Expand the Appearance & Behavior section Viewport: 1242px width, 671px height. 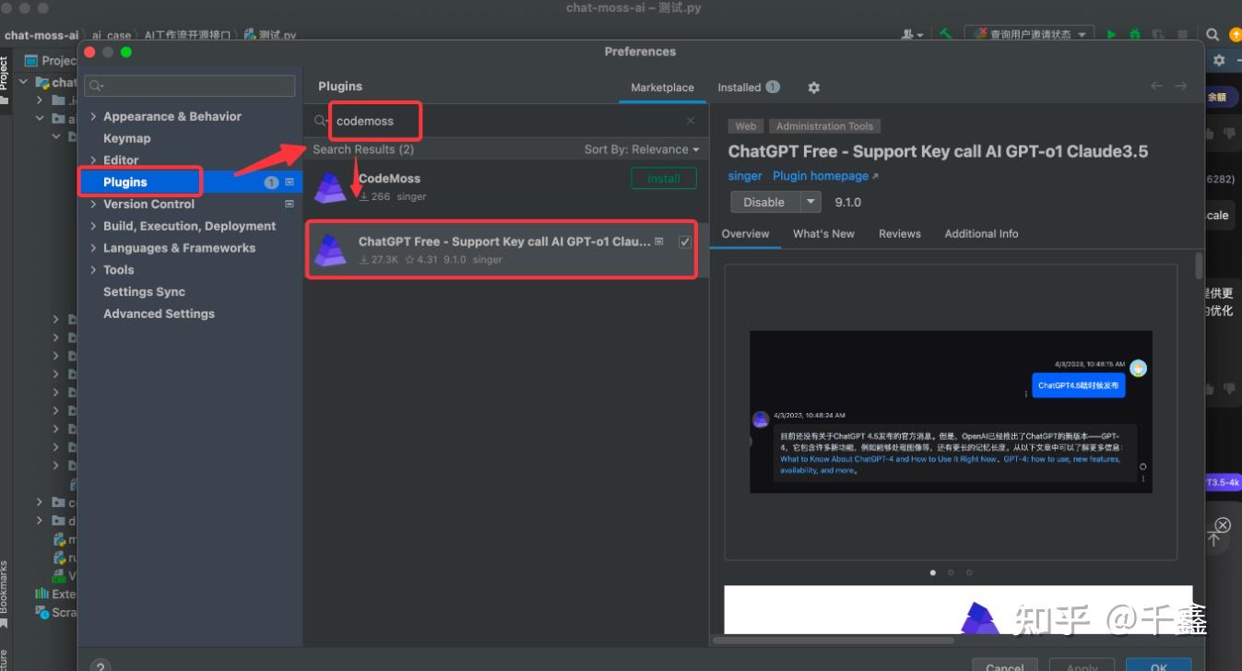click(92, 115)
